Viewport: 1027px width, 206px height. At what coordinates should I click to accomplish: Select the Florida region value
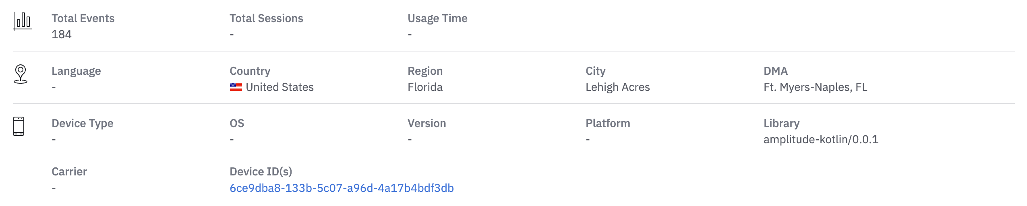click(425, 87)
